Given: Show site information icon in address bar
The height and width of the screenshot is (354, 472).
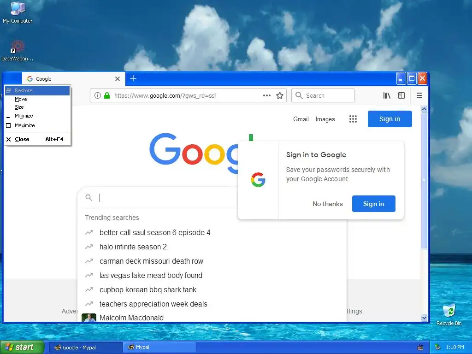Looking at the screenshot, I should (98, 96).
